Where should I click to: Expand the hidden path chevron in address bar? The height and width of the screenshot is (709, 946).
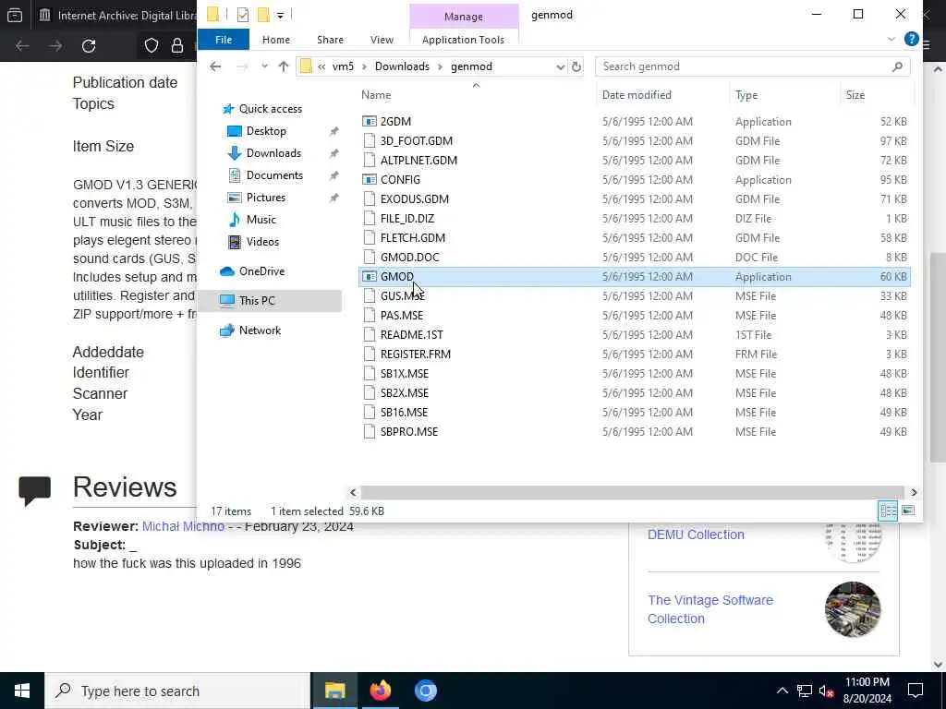click(x=321, y=66)
